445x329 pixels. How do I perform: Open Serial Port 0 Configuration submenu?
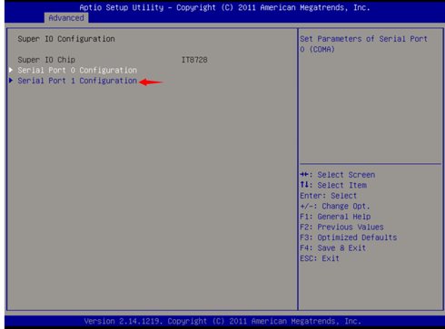(x=77, y=70)
